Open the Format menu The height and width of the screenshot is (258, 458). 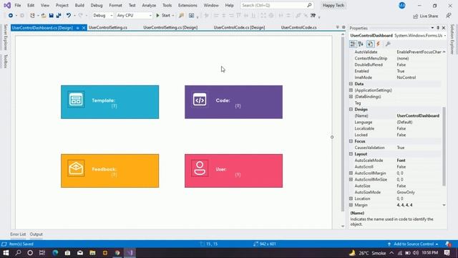coord(116,5)
